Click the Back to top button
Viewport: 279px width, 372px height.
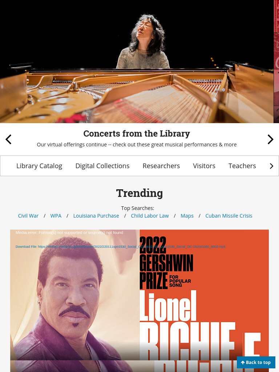(256, 362)
